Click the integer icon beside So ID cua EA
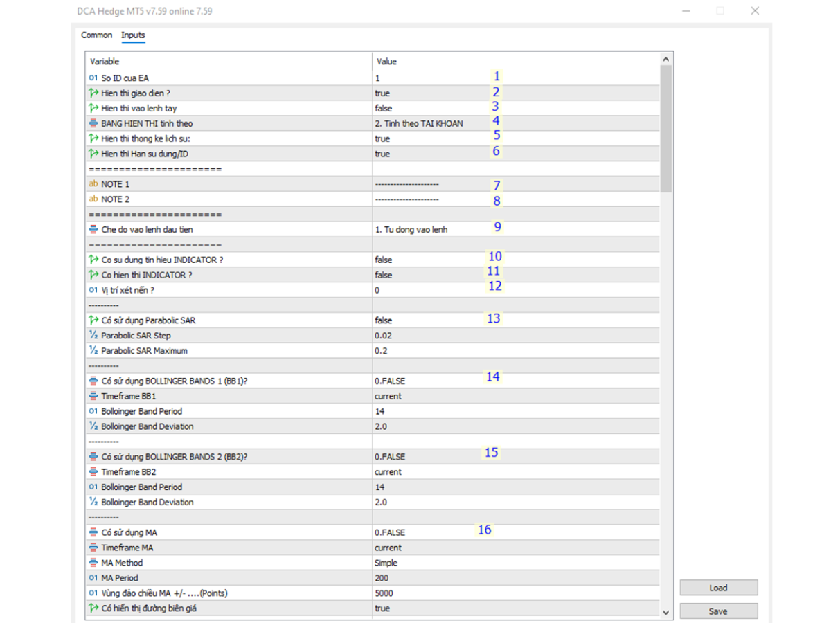This screenshot has height=623, width=831. pos(93,78)
